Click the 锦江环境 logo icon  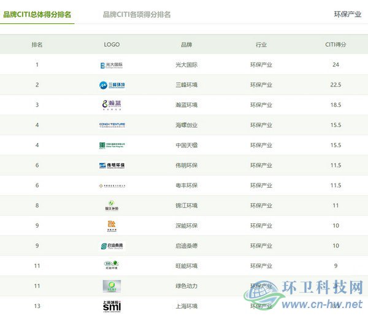pos(112,206)
